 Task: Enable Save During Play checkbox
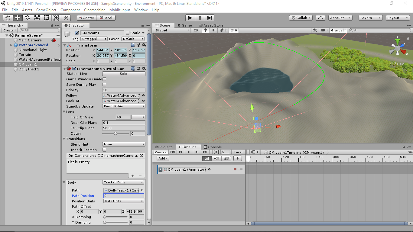[x=104, y=85]
